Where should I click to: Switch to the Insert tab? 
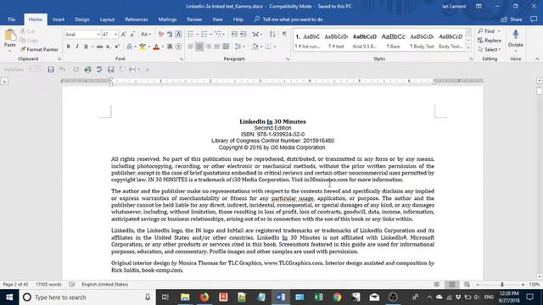[x=59, y=19]
